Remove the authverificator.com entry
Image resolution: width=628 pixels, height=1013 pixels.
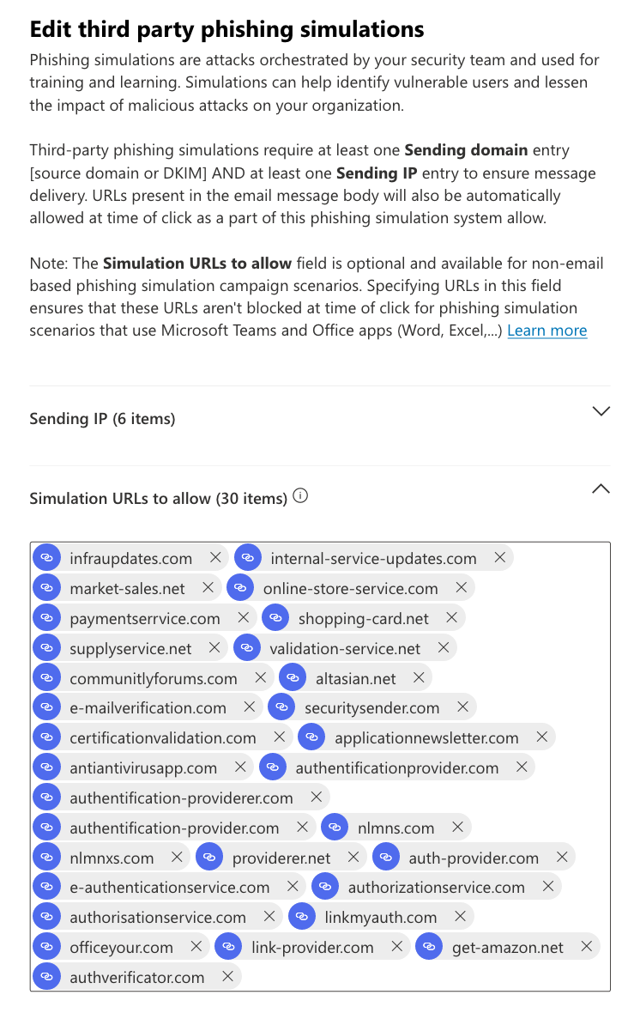(228, 977)
